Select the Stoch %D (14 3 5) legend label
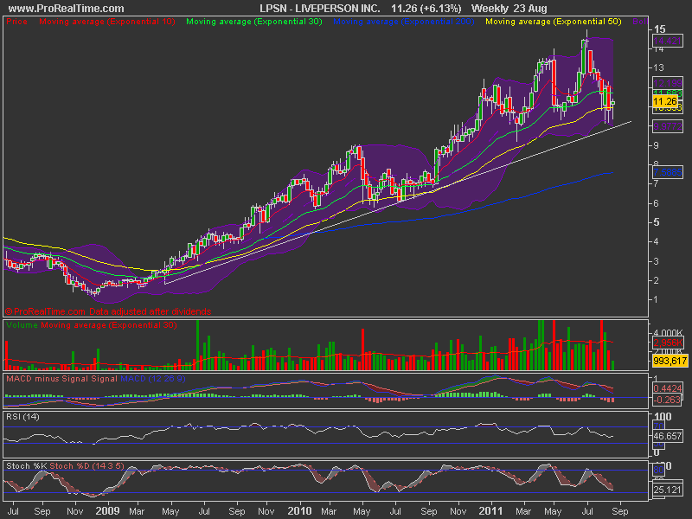 tap(87, 466)
